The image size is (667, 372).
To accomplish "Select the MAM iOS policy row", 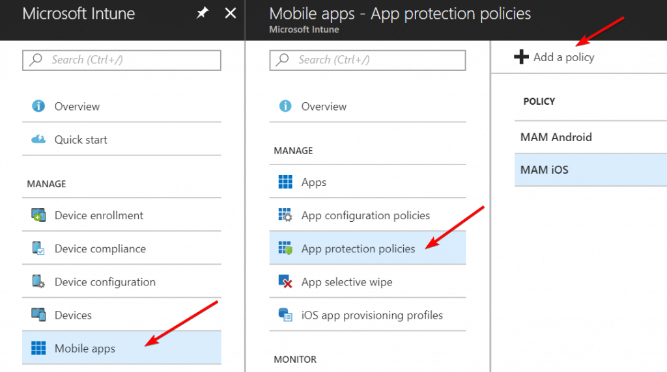I will click(544, 170).
